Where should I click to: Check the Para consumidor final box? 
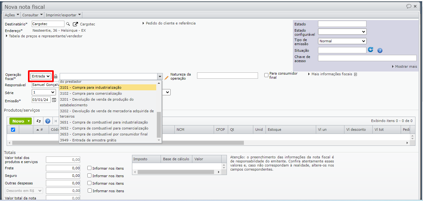tap(266, 75)
